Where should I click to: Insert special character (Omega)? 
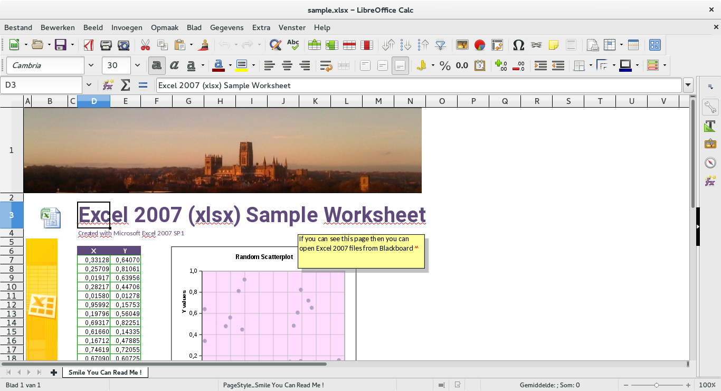[x=519, y=45]
